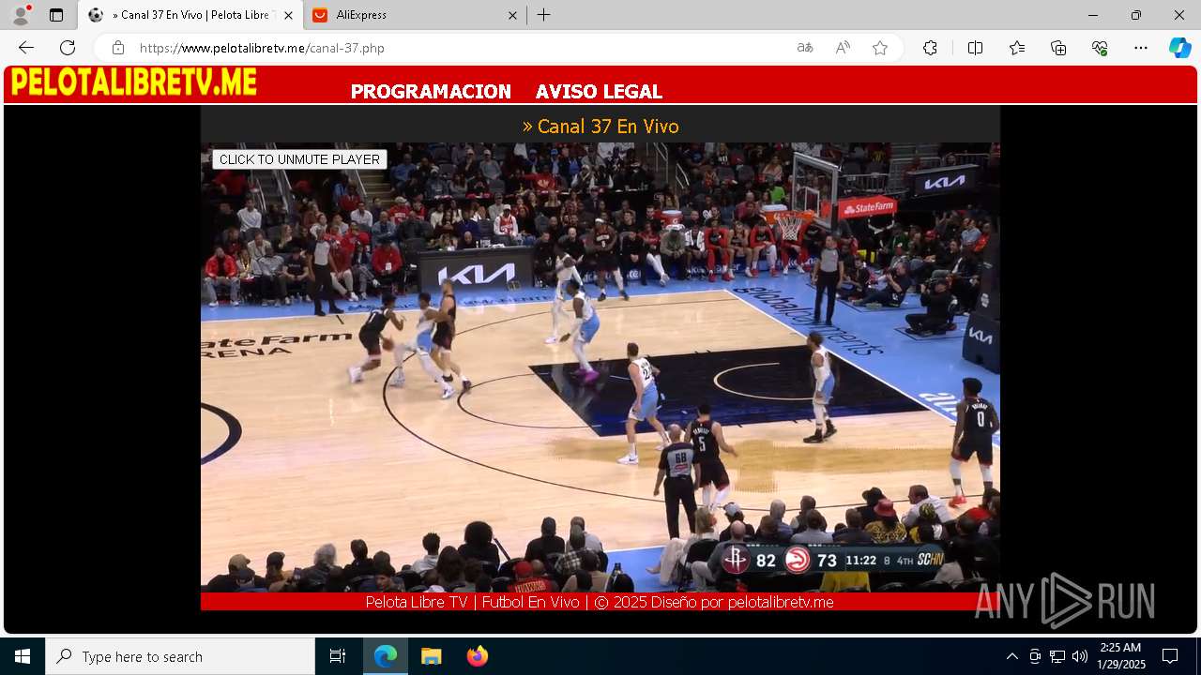The height and width of the screenshot is (675, 1201).
Task: Minimize the browser window
Action: pyautogui.click(x=1093, y=15)
